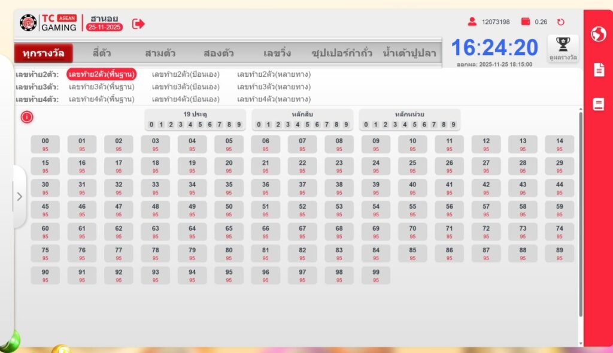Click the red info circle icon
This screenshot has width=613, height=353.
(27, 117)
